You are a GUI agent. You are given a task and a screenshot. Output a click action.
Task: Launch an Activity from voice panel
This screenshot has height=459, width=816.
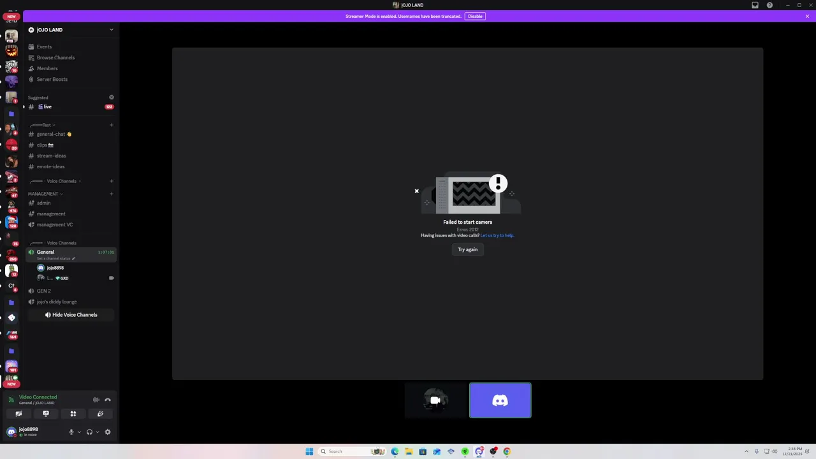73,414
